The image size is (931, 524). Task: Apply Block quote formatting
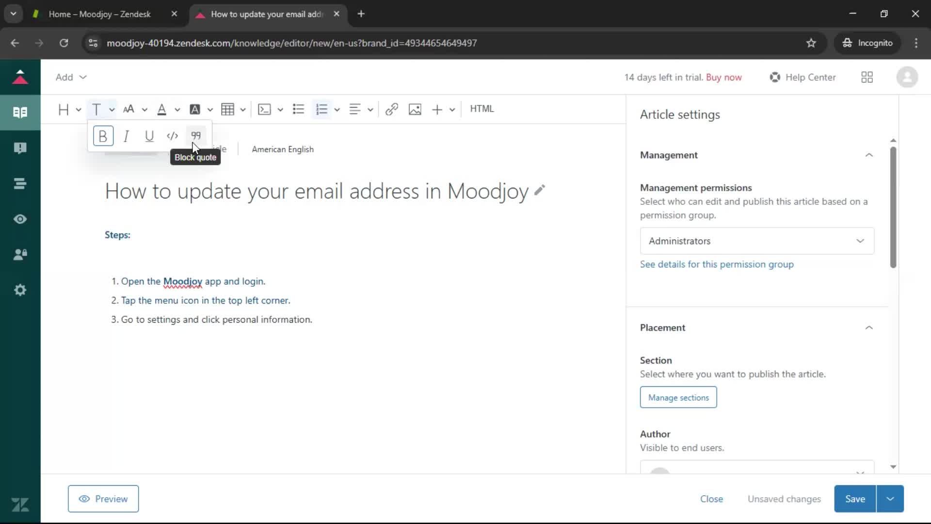(x=196, y=136)
